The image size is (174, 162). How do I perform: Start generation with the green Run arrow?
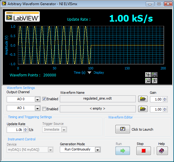(123, 151)
